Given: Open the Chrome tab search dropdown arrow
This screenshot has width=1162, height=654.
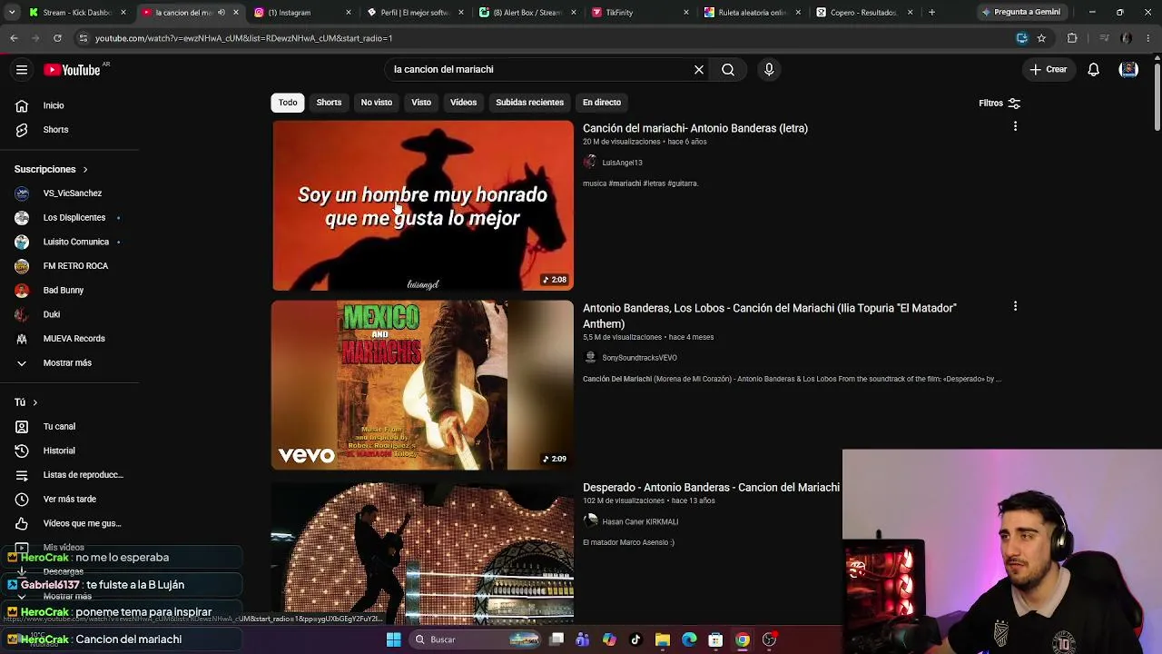Looking at the screenshot, I should pyautogui.click(x=13, y=13).
